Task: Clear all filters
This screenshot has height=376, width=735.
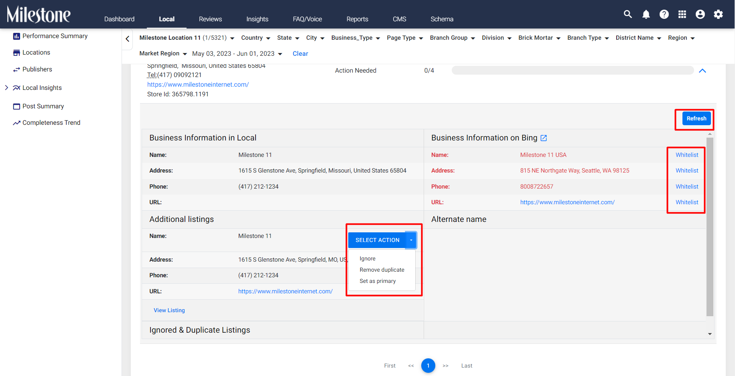Action: 300,54
